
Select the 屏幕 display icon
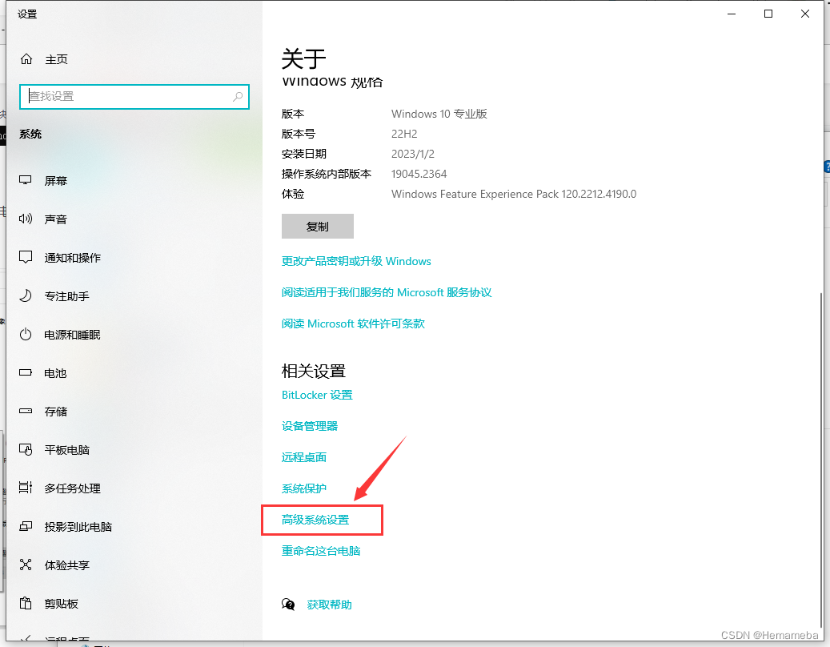click(x=26, y=180)
